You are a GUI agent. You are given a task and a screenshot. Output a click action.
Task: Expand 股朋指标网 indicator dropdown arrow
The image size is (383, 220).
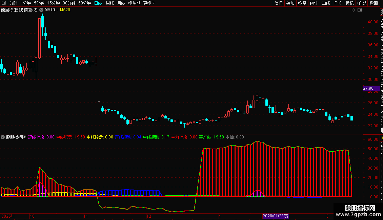[3, 137]
